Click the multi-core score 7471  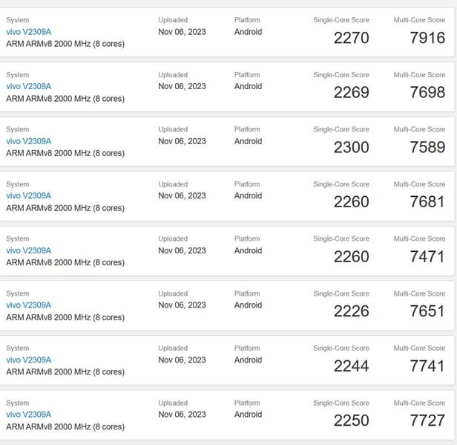tap(427, 257)
